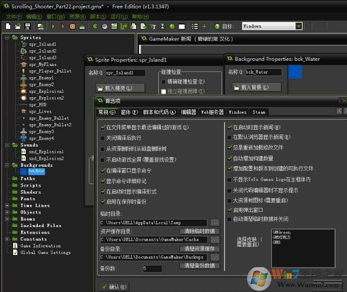The width and height of the screenshot is (347, 292).
Task: Click the orange square stop icon
Action: [x=72, y=26]
